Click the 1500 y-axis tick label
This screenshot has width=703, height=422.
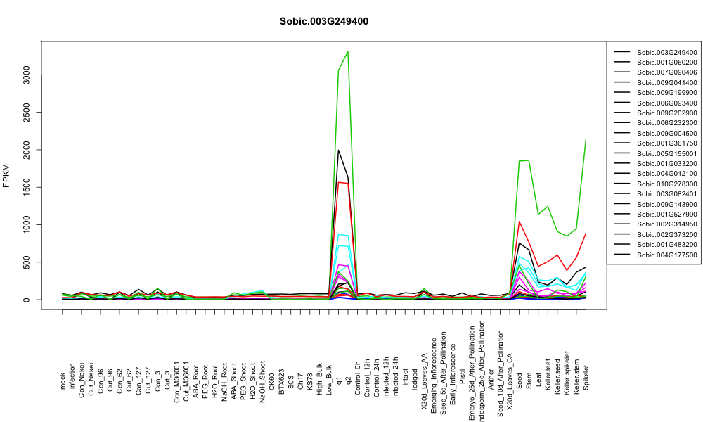pyautogui.click(x=26, y=187)
